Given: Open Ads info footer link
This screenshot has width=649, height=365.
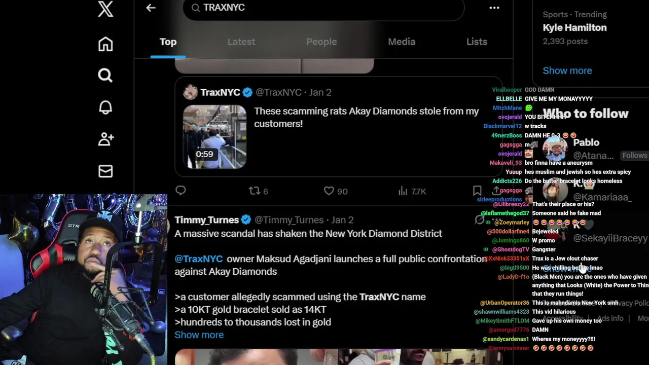Looking at the screenshot, I should coord(610,318).
